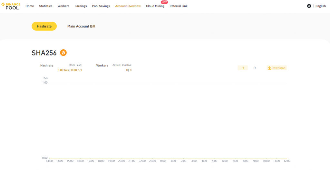Viewport: 330px width, 170px height.
Task: Click the 13:00 time axis label
Action: (49, 161)
